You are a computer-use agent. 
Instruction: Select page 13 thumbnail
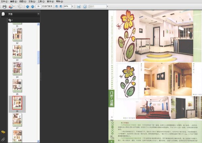(x=17, y=51)
